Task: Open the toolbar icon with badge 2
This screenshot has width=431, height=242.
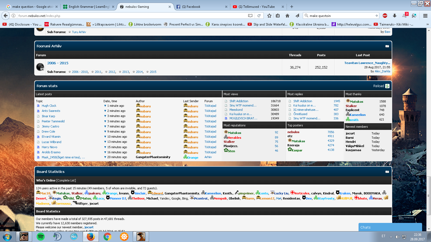Action: (x=405, y=15)
